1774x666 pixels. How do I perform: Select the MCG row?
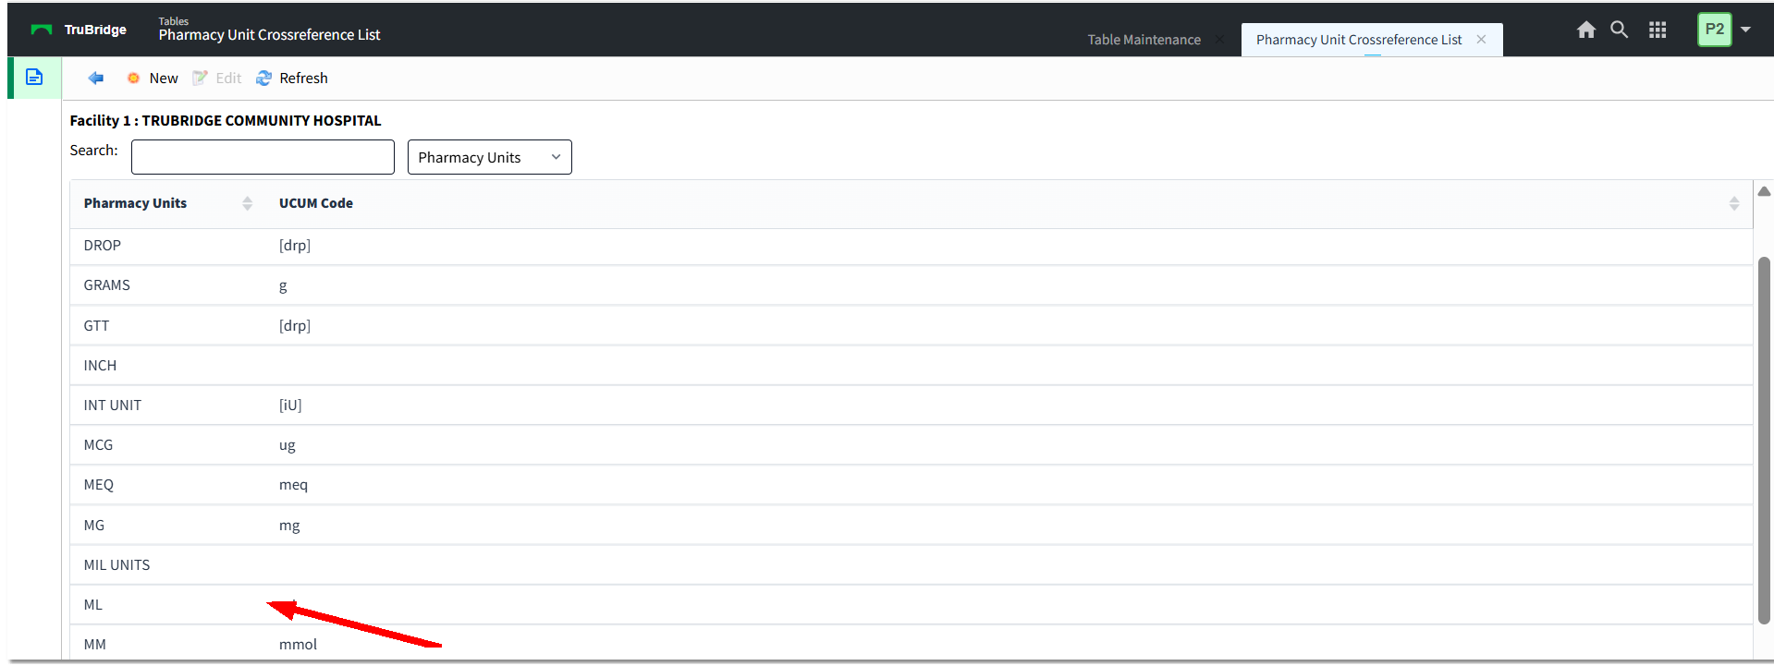(x=911, y=445)
